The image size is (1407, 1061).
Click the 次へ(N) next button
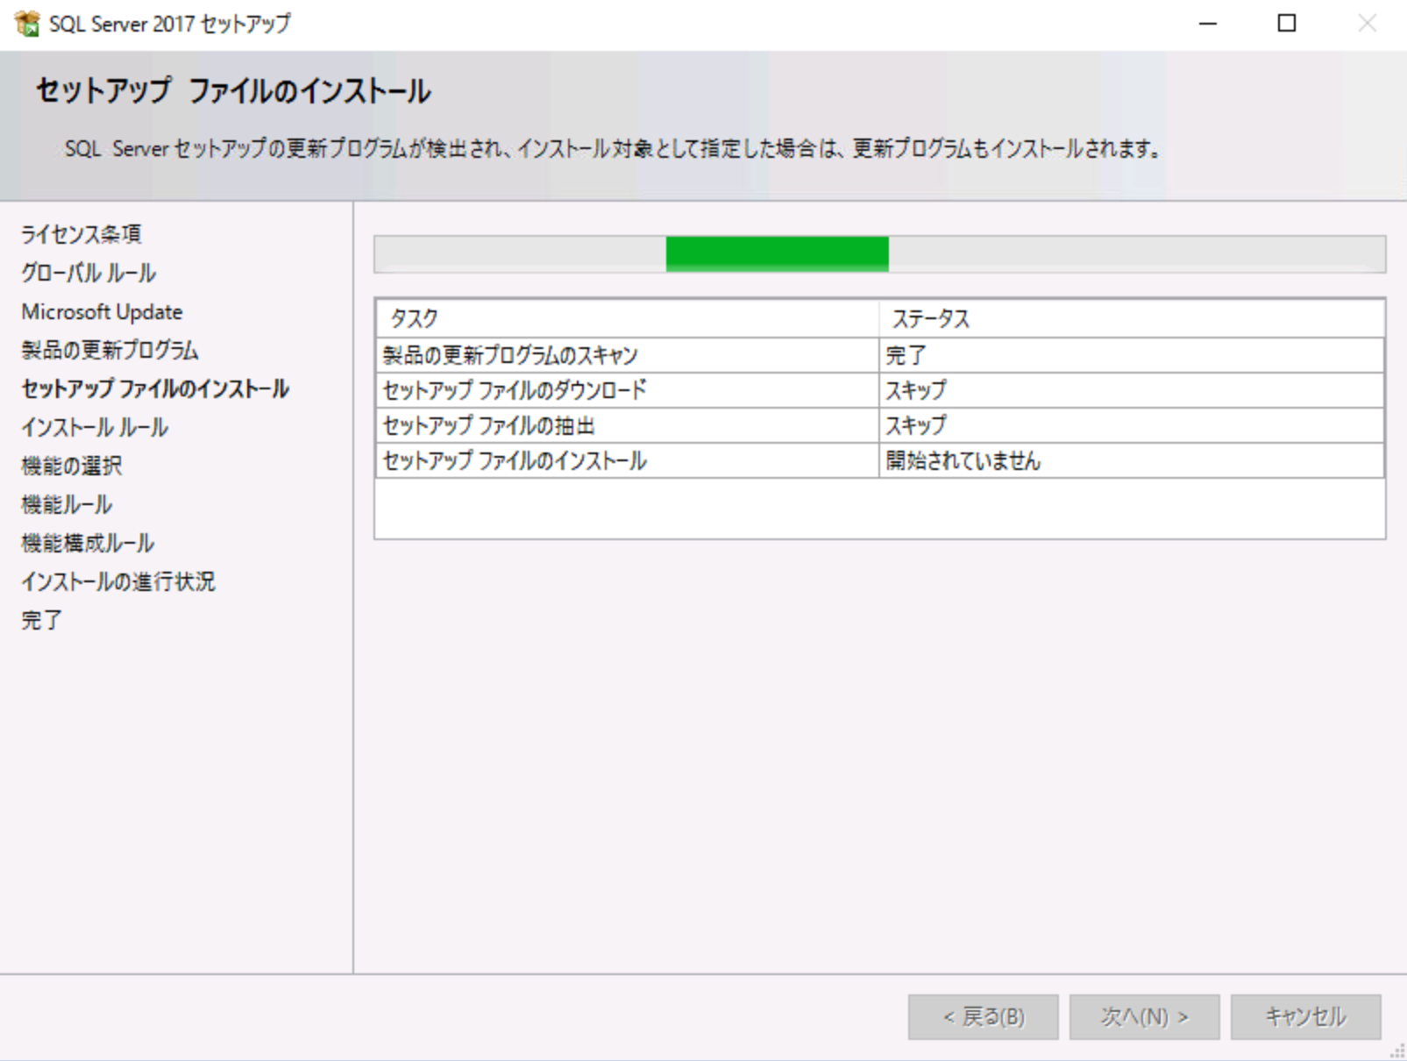(x=1144, y=1016)
